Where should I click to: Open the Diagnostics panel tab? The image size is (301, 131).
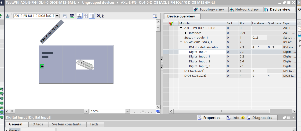[262, 118]
